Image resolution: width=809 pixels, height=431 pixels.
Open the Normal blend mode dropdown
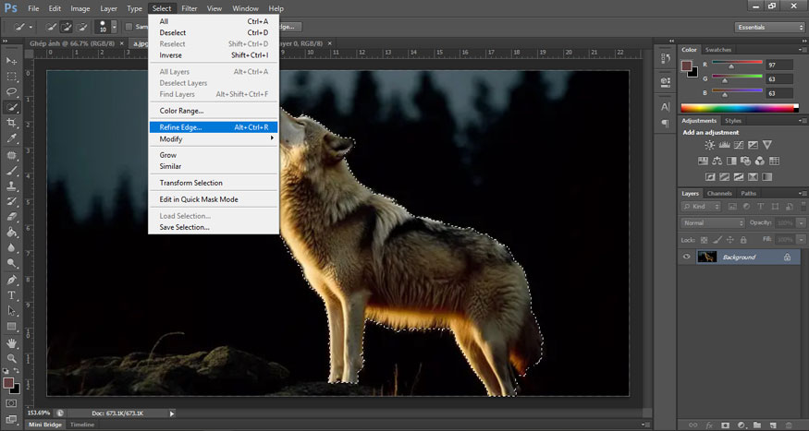tap(713, 223)
